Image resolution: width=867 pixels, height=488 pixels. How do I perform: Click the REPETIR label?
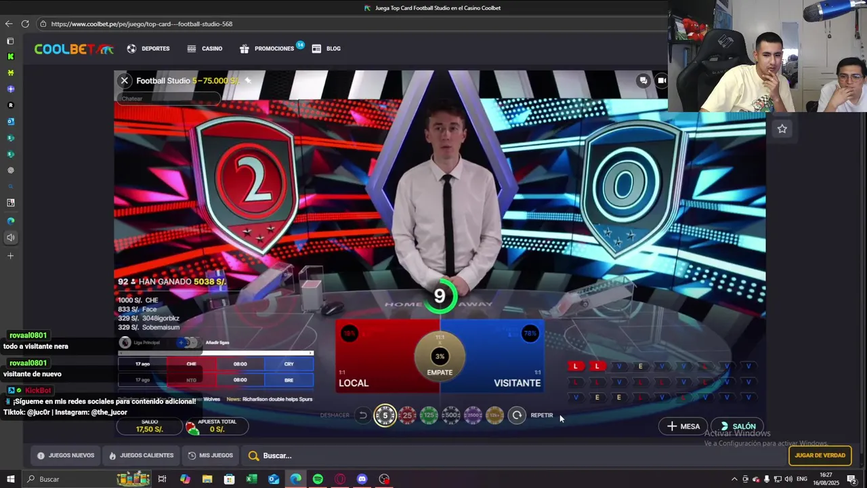[x=542, y=415]
